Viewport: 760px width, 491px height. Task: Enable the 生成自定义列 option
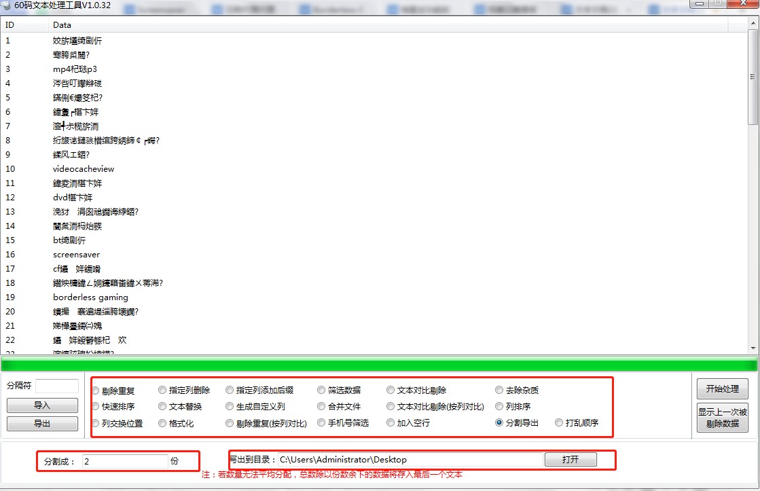click(255, 407)
